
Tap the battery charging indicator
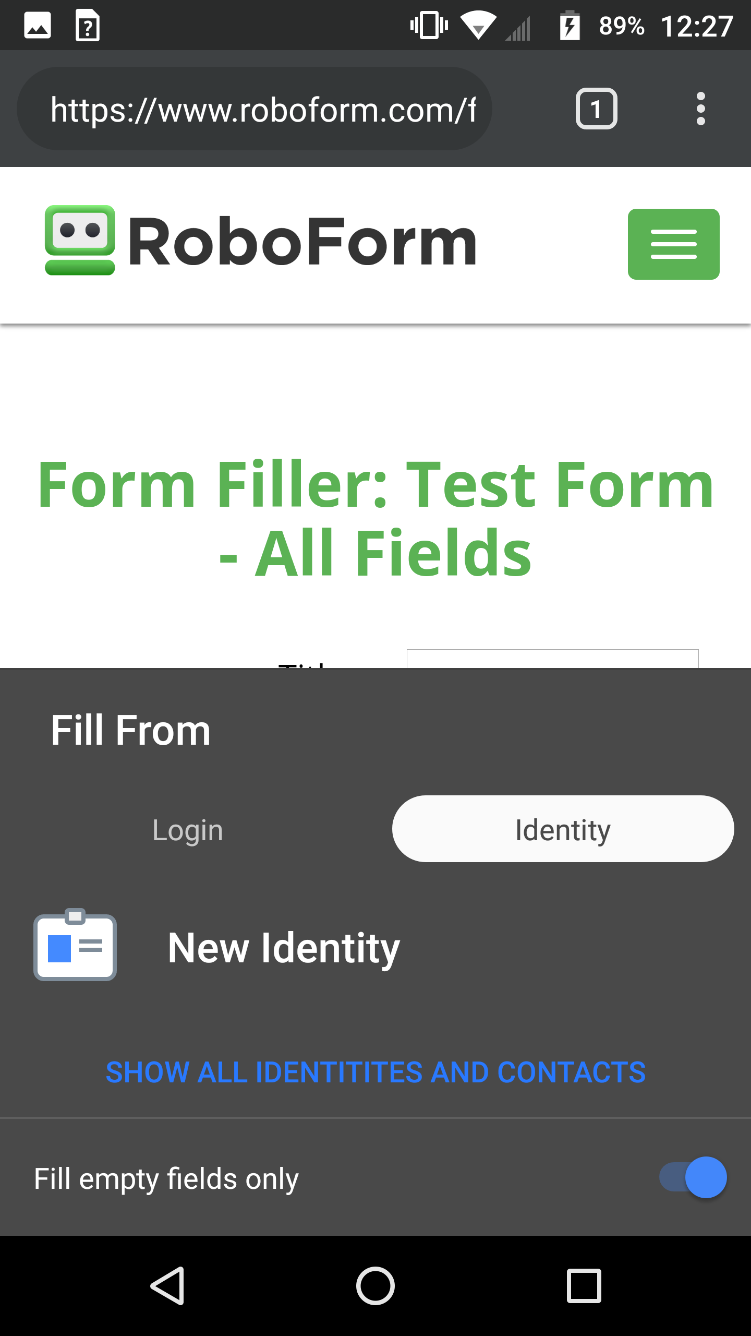coord(570,25)
